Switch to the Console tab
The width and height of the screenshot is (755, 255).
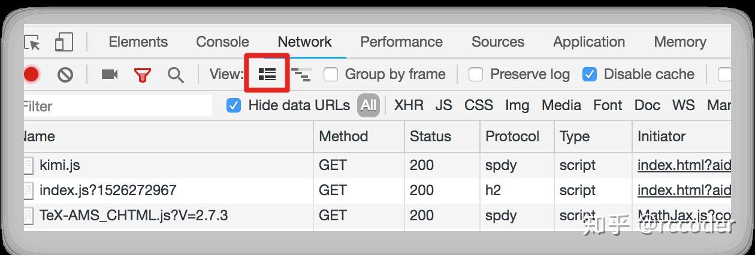(x=222, y=42)
